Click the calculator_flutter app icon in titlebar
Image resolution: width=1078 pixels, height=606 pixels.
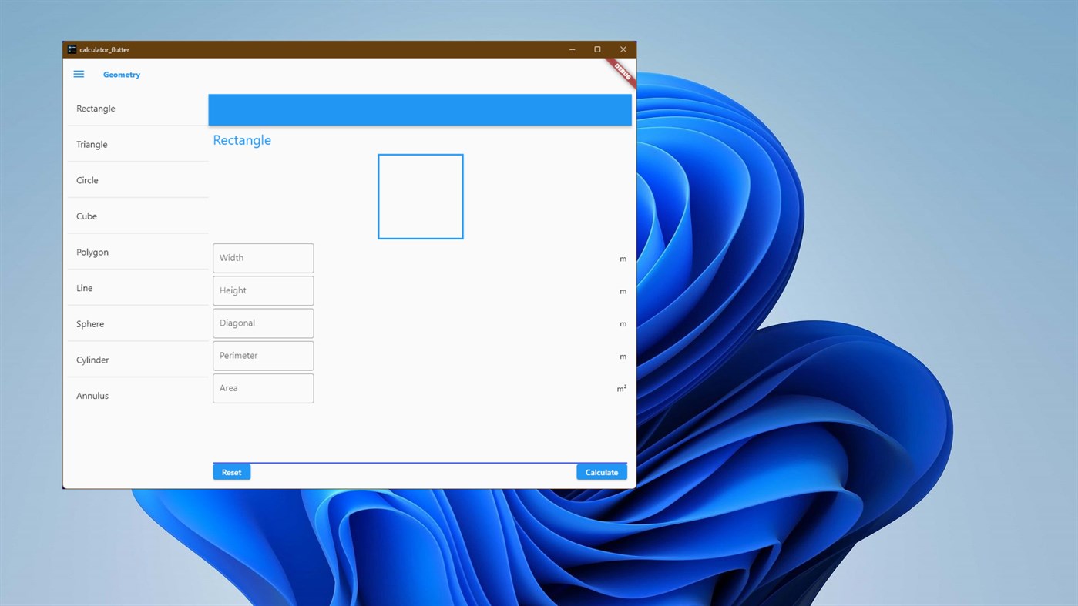tap(71, 49)
